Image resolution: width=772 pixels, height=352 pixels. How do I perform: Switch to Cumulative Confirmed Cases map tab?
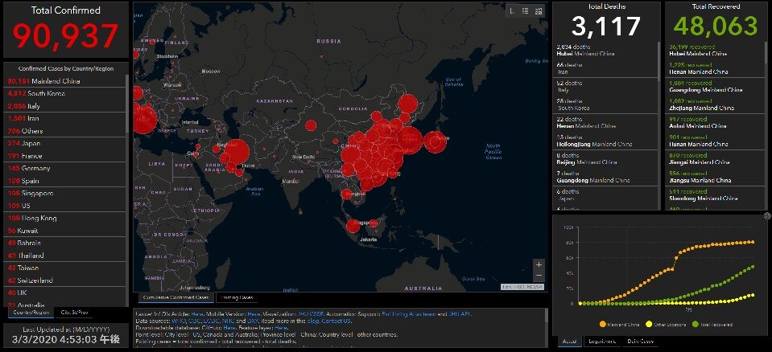tap(175, 297)
